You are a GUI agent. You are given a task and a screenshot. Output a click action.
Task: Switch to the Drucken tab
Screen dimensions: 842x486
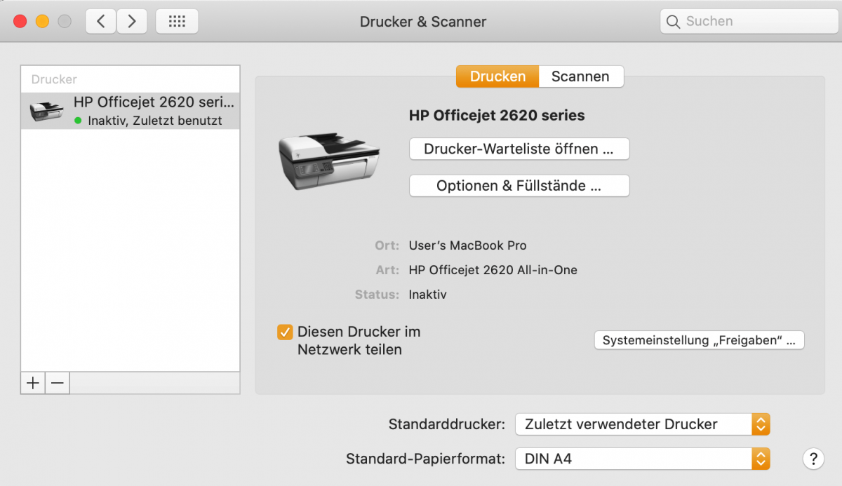[497, 76]
